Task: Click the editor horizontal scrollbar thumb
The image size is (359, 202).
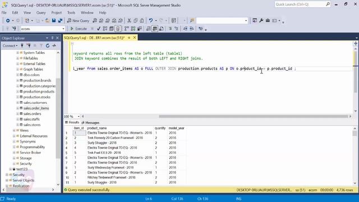Action: tap(254, 116)
